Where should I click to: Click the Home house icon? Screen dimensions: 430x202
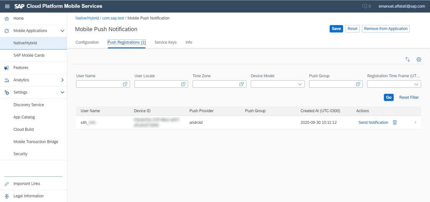pos(7,18)
